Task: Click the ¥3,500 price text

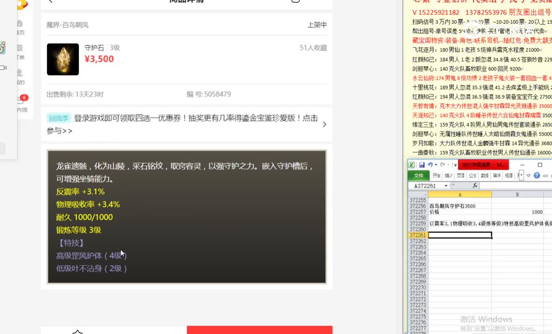Action: click(x=99, y=59)
